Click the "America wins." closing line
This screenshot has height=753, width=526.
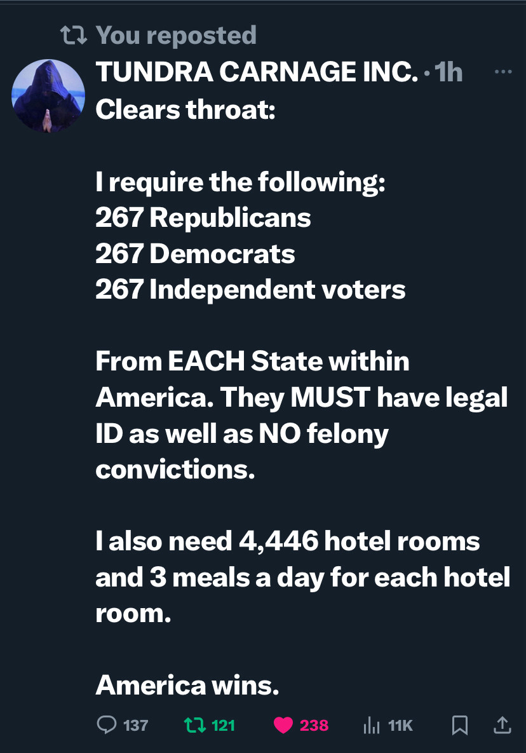187,685
